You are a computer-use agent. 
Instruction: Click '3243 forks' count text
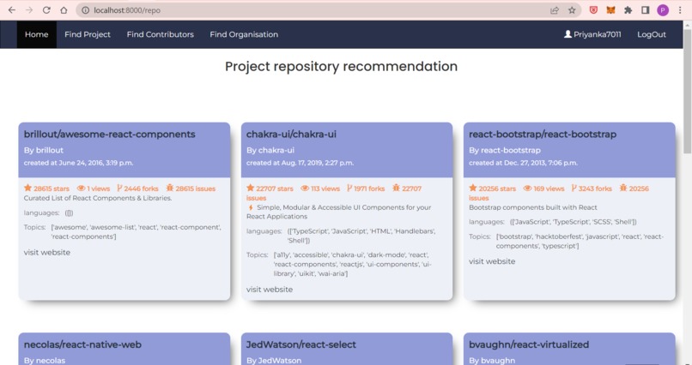pyautogui.click(x=595, y=188)
